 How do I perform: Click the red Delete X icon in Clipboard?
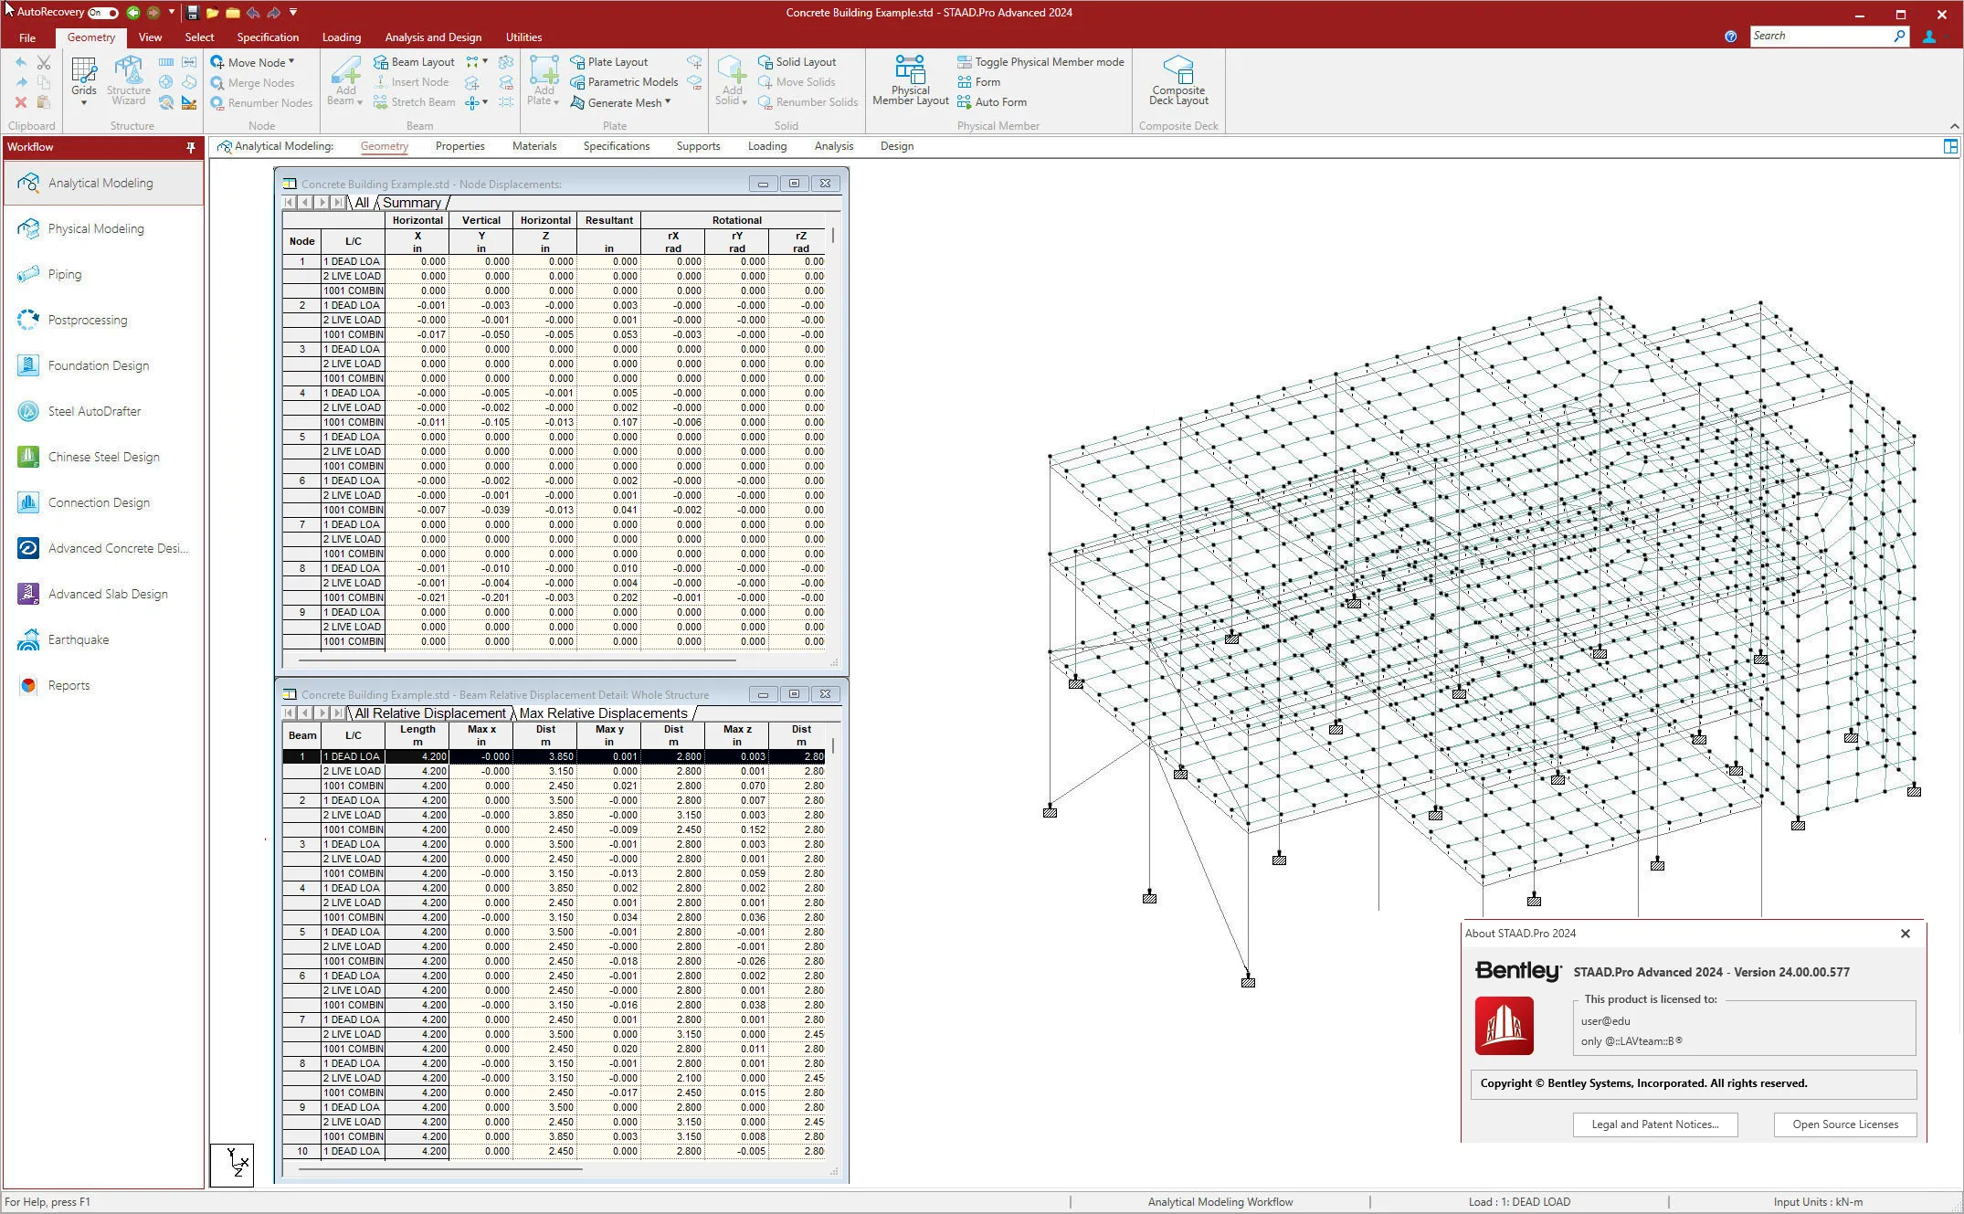pos(20,102)
